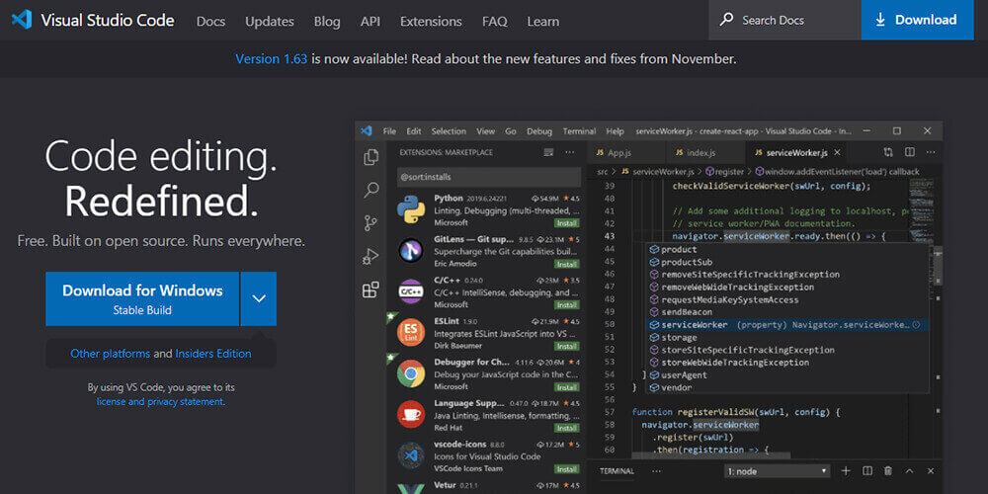Screen dimensions: 988x494
Task: Click the clear extensions filter icon in Marketplace header
Action: (548, 152)
